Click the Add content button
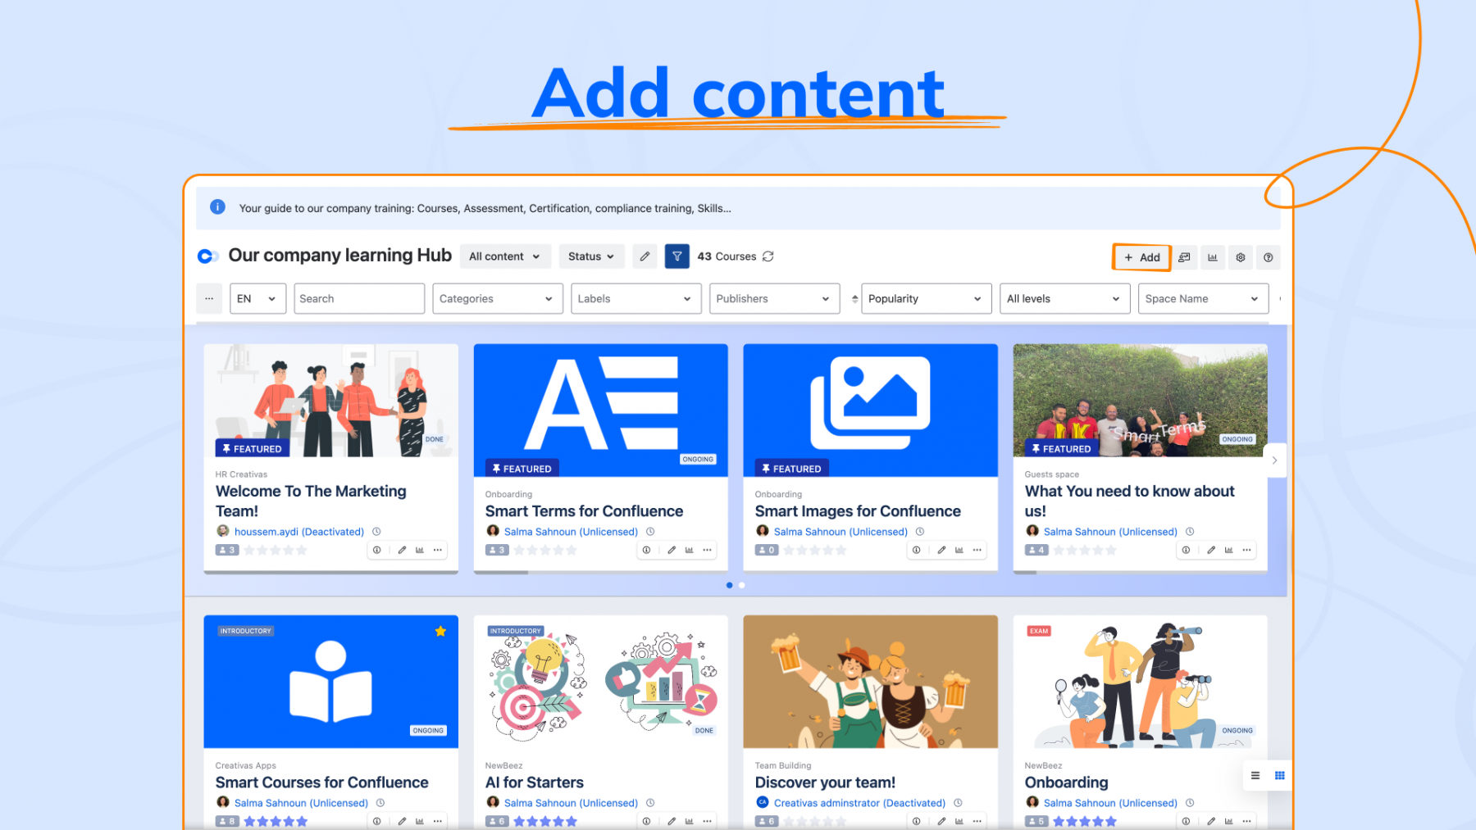This screenshot has width=1476, height=830. [x=1141, y=257]
